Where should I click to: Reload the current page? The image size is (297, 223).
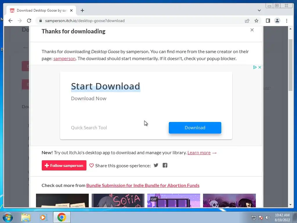click(x=29, y=21)
